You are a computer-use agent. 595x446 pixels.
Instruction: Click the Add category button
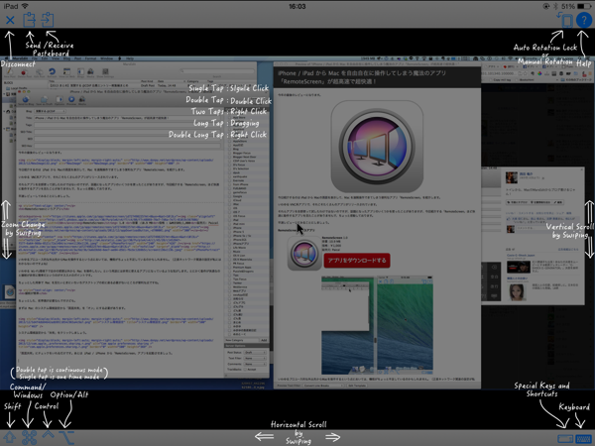pyautogui.click(x=264, y=340)
